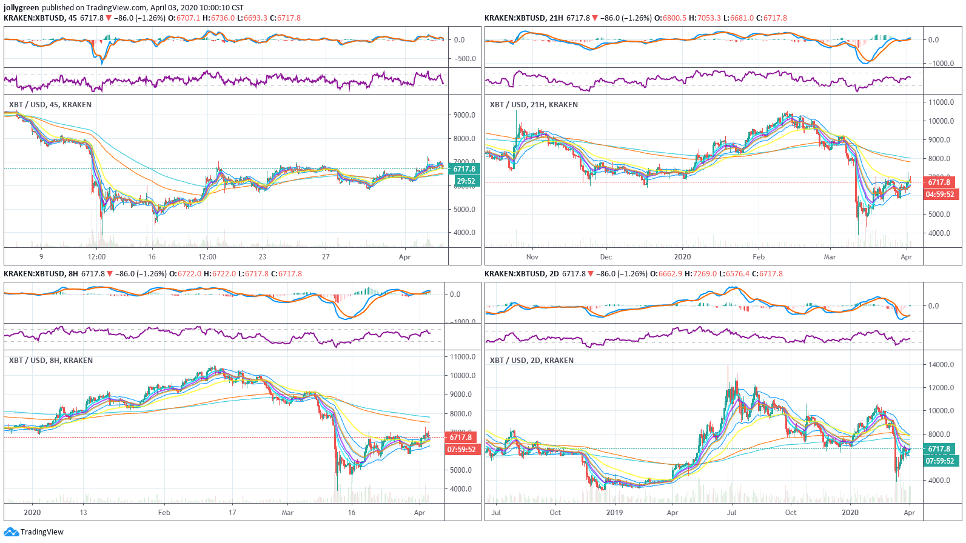Click the 'XBT / USD, 45, KRAKEN' chart title
Screen dimensions: 966x543
[50, 105]
